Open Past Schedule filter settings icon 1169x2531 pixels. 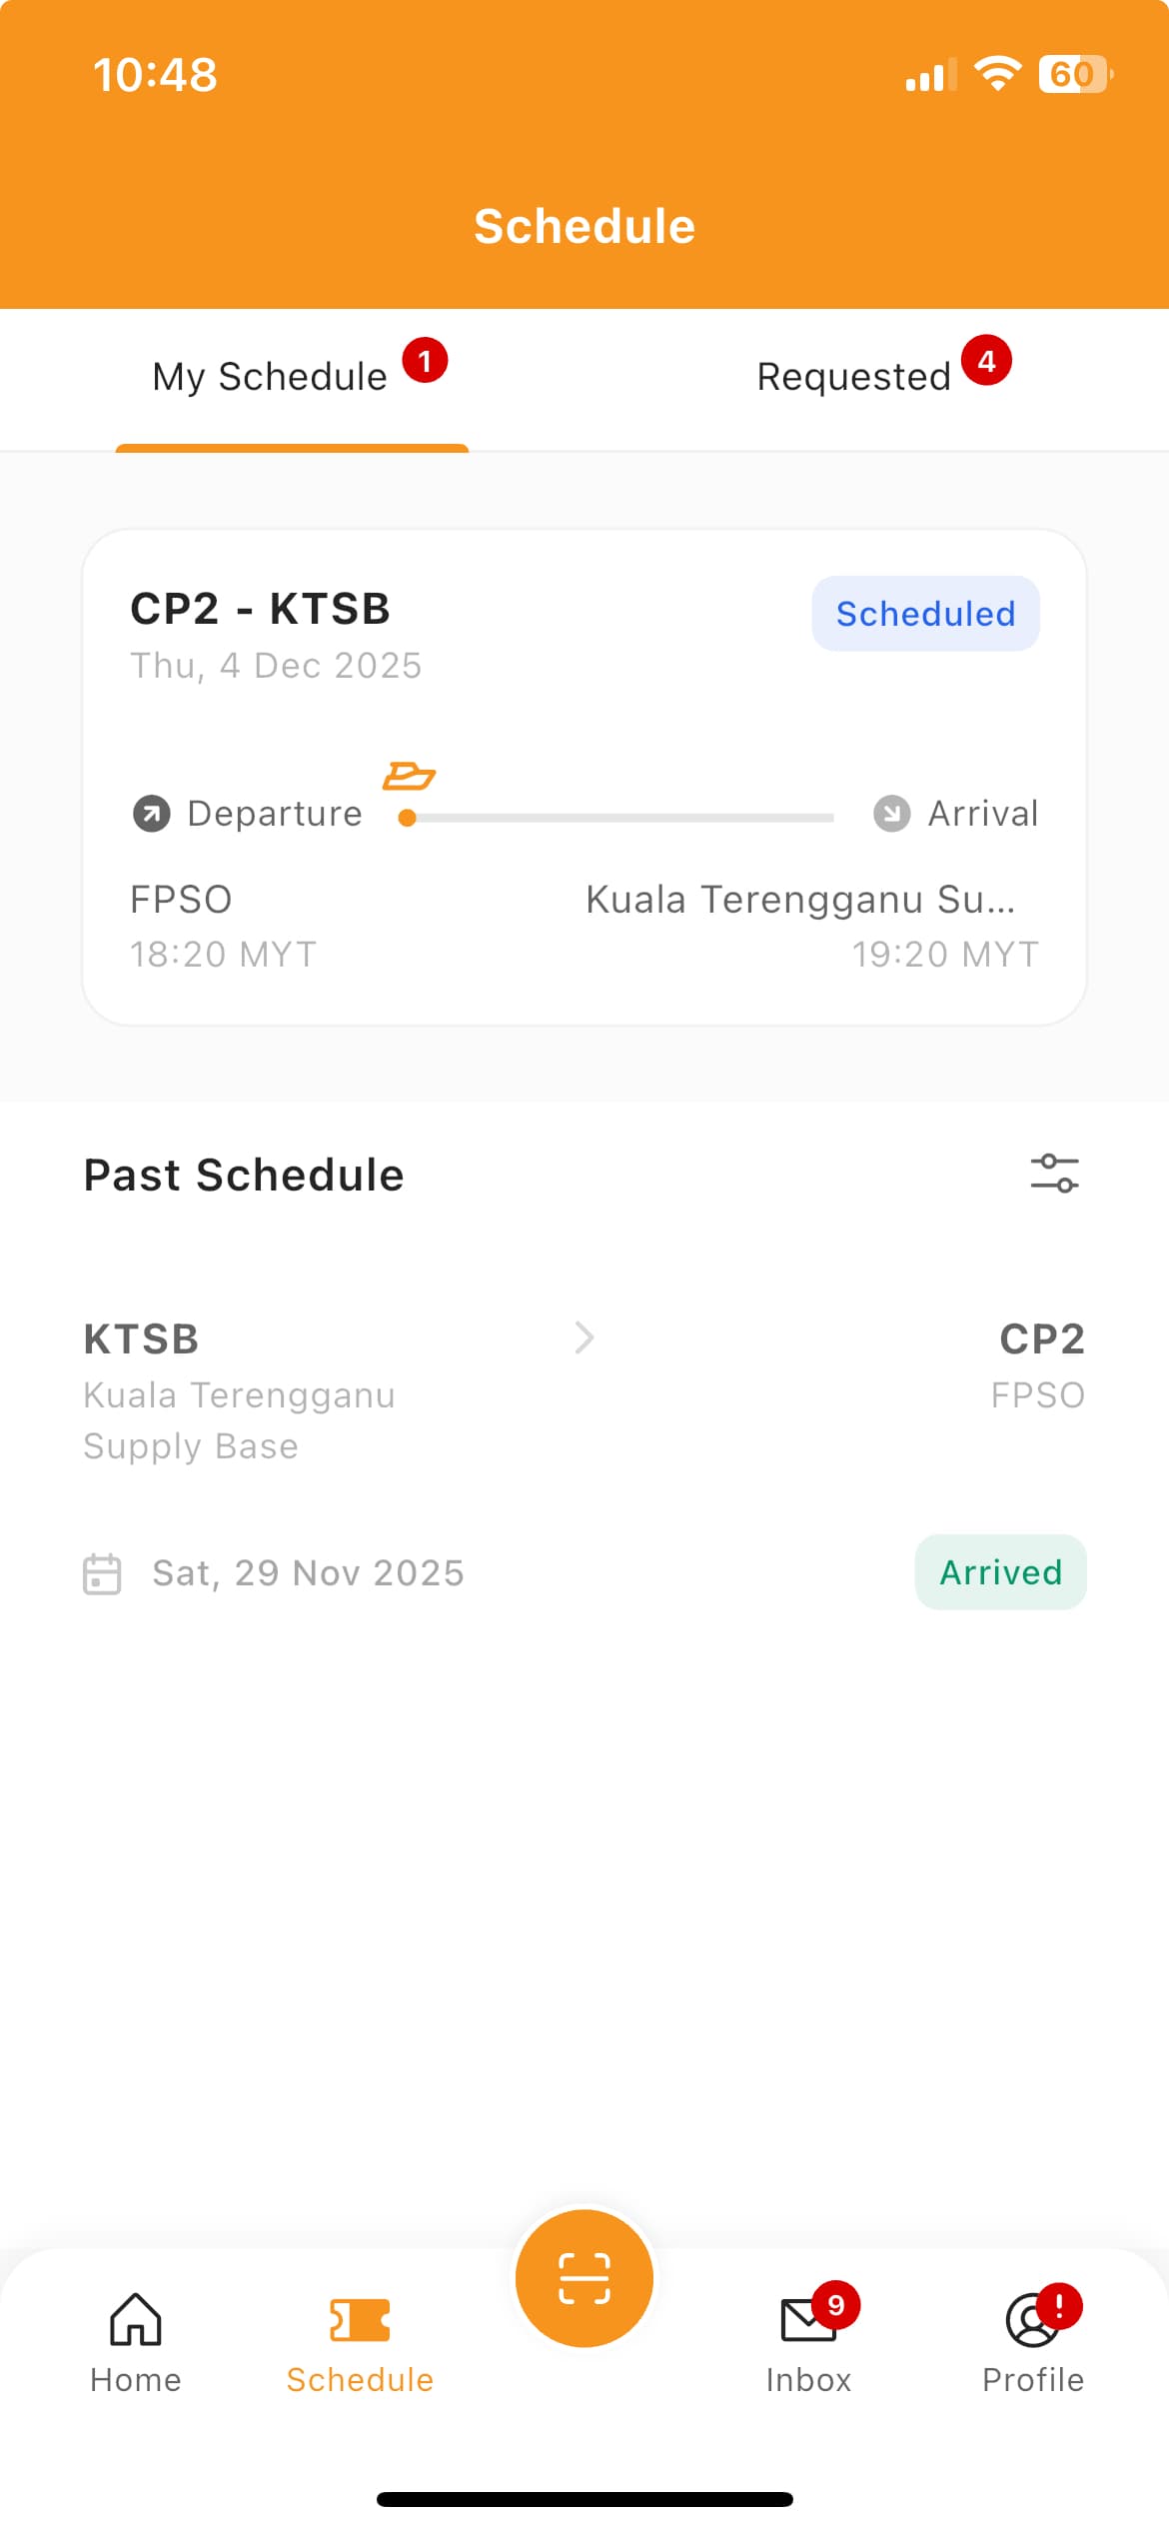coord(1054,1174)
